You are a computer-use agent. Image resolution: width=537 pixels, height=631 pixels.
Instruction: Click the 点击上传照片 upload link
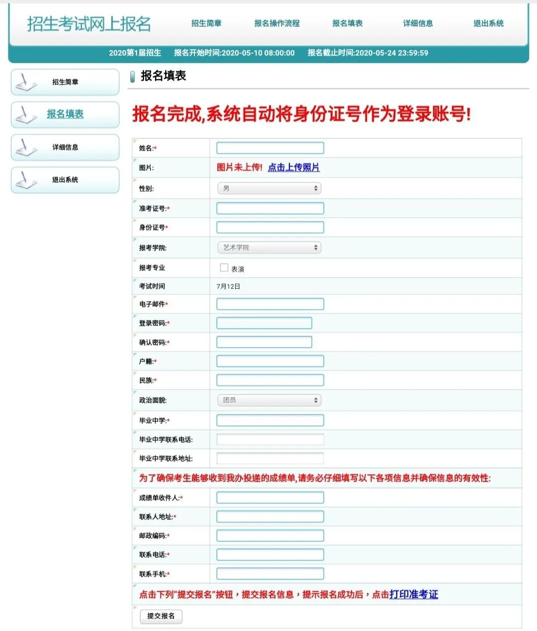(293, 167)
